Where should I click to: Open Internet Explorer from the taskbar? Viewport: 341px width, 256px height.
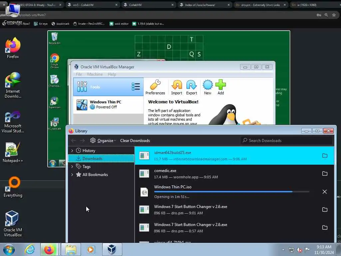tap(29, 249)
